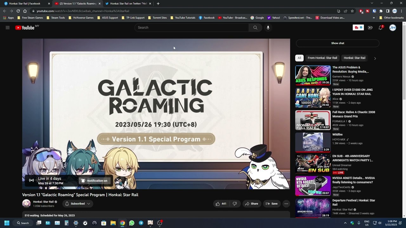Open WhatsApp from the taskbar

[x=132, y=223]
